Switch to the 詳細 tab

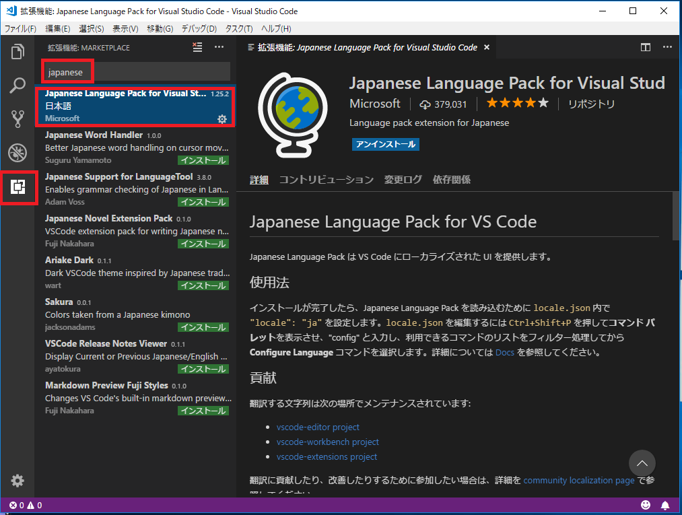click(x=259, y=180)
